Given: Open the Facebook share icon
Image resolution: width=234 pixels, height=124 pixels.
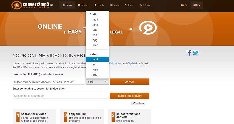Looking at the screenshot, I should pos(189,53).
